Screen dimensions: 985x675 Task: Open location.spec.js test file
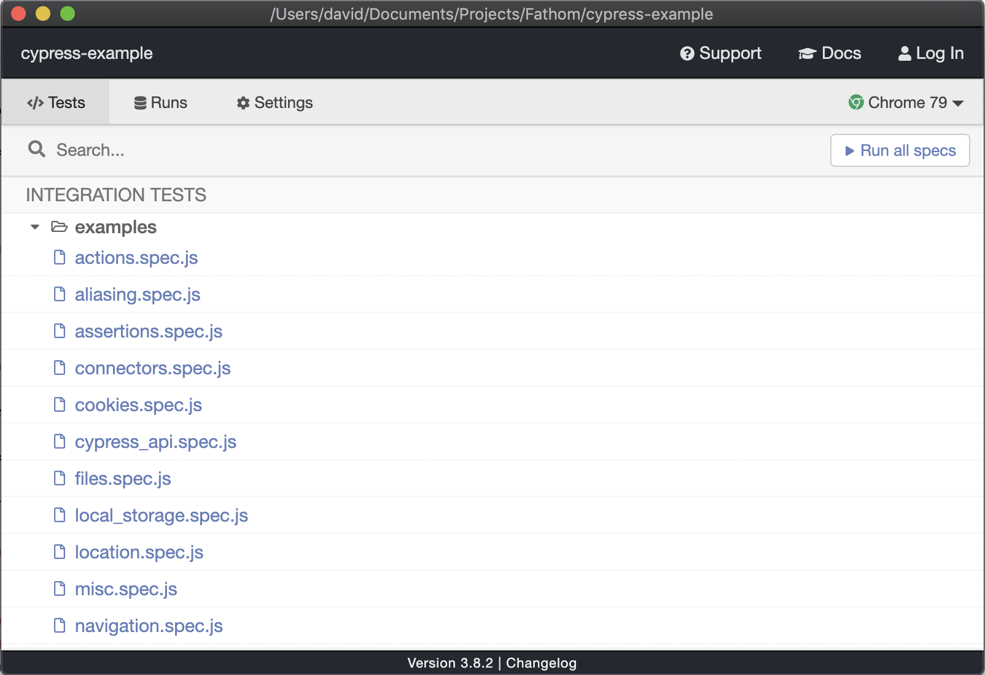tap(139, 552)
